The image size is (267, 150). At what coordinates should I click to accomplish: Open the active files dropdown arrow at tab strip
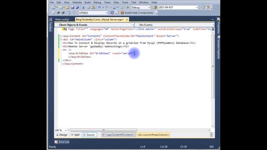tap(213, 20)
